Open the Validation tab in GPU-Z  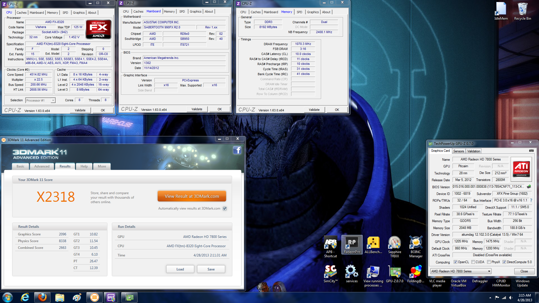[474, 151]
